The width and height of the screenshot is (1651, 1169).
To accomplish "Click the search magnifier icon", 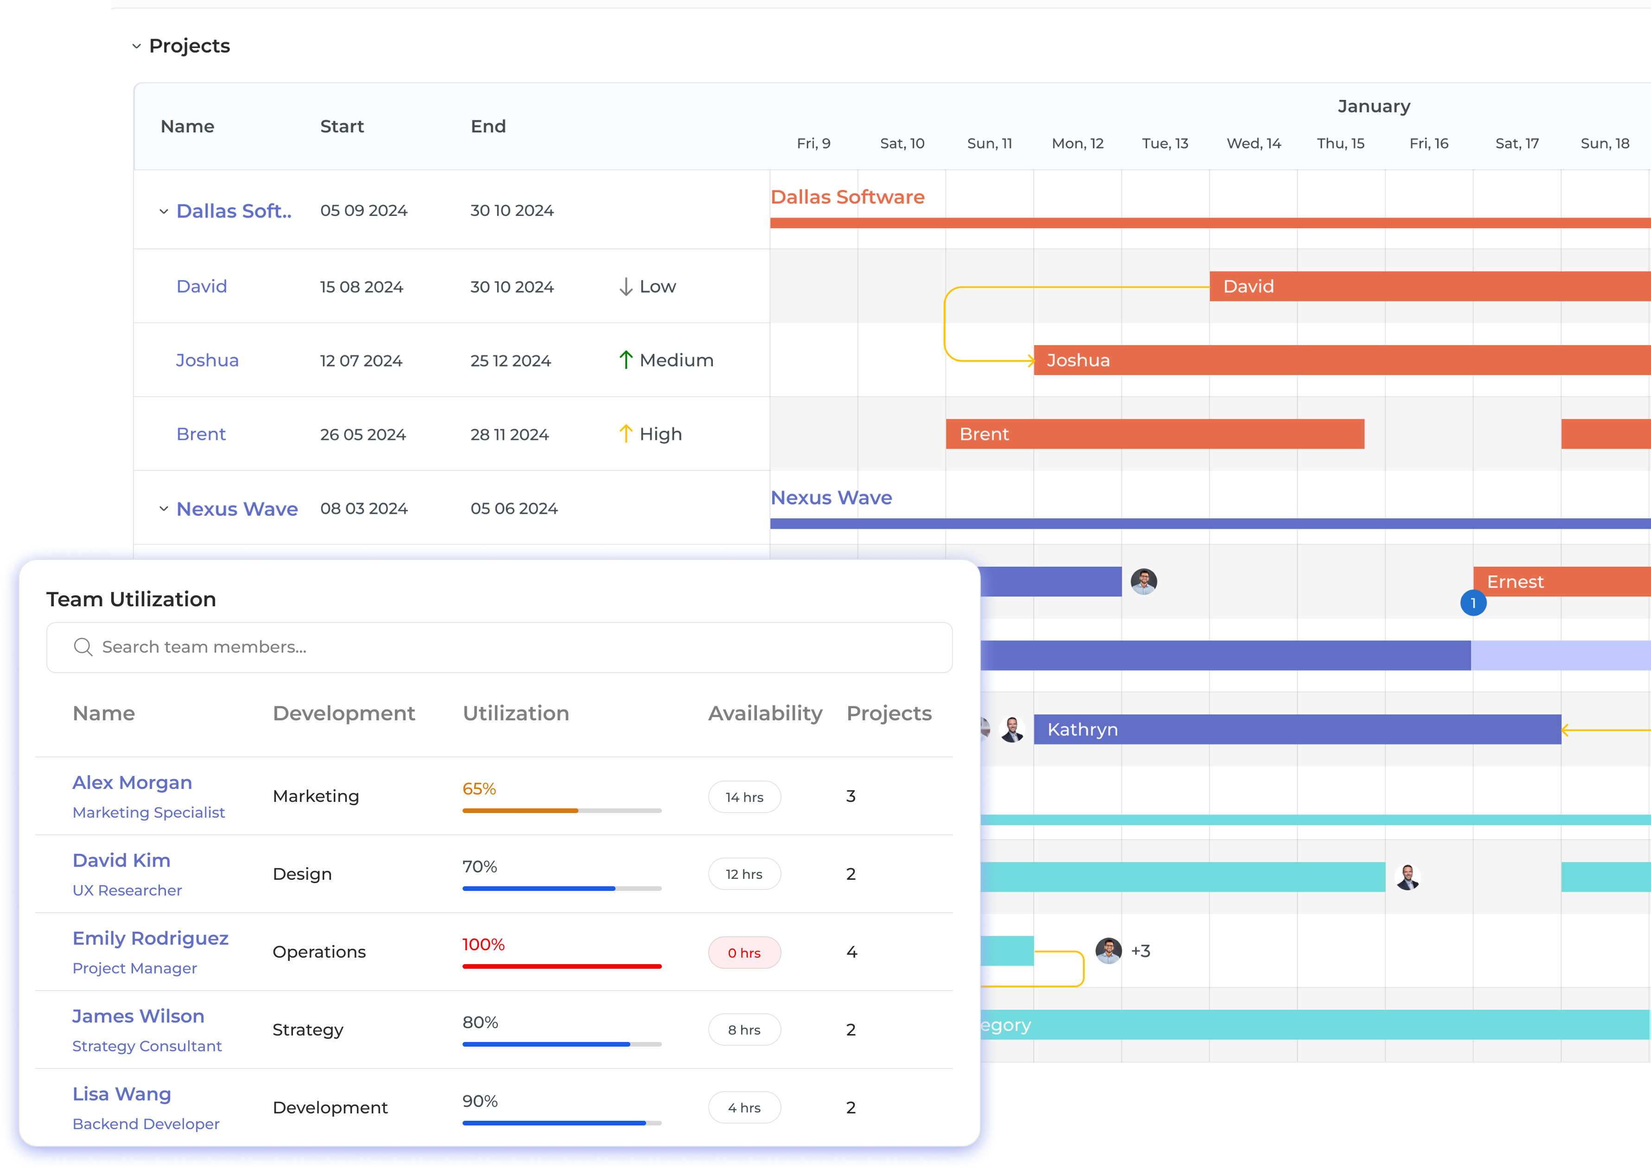I will pyautogui.click(x=83, y=647).
